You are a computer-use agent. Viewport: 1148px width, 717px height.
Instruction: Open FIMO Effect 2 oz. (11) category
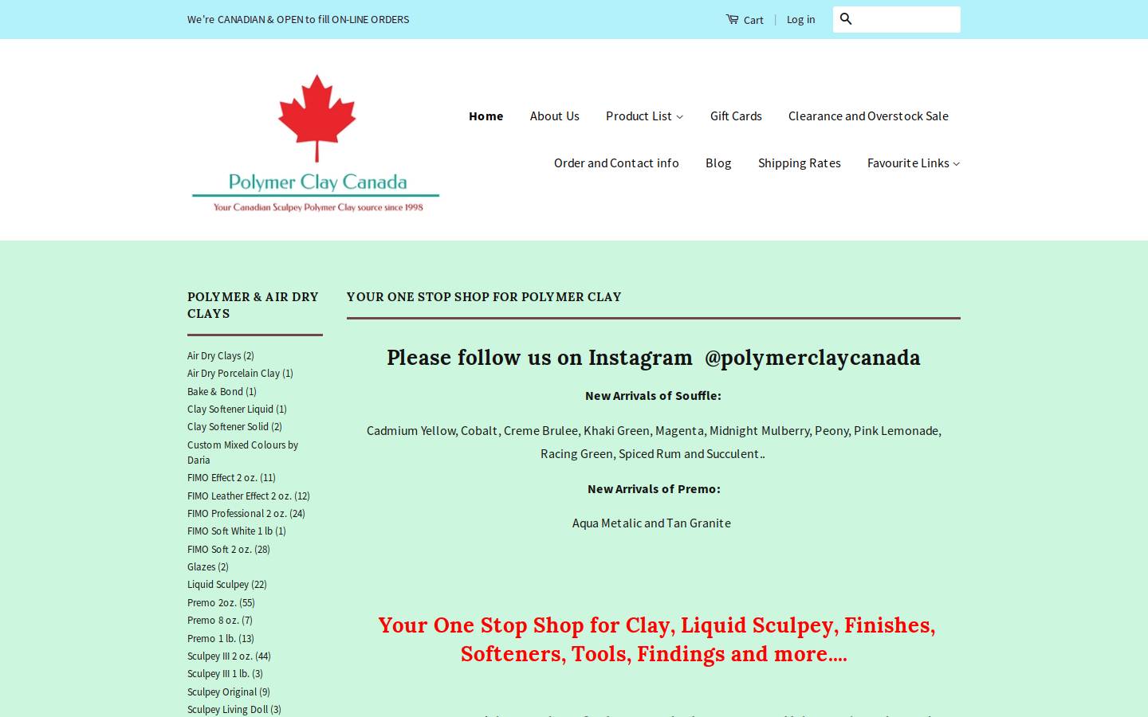pyautogui.click(x=231, y=477)
